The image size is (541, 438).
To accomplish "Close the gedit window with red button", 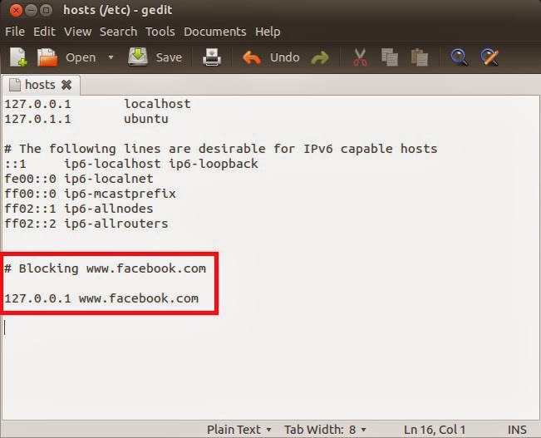I will coord(16,10).
